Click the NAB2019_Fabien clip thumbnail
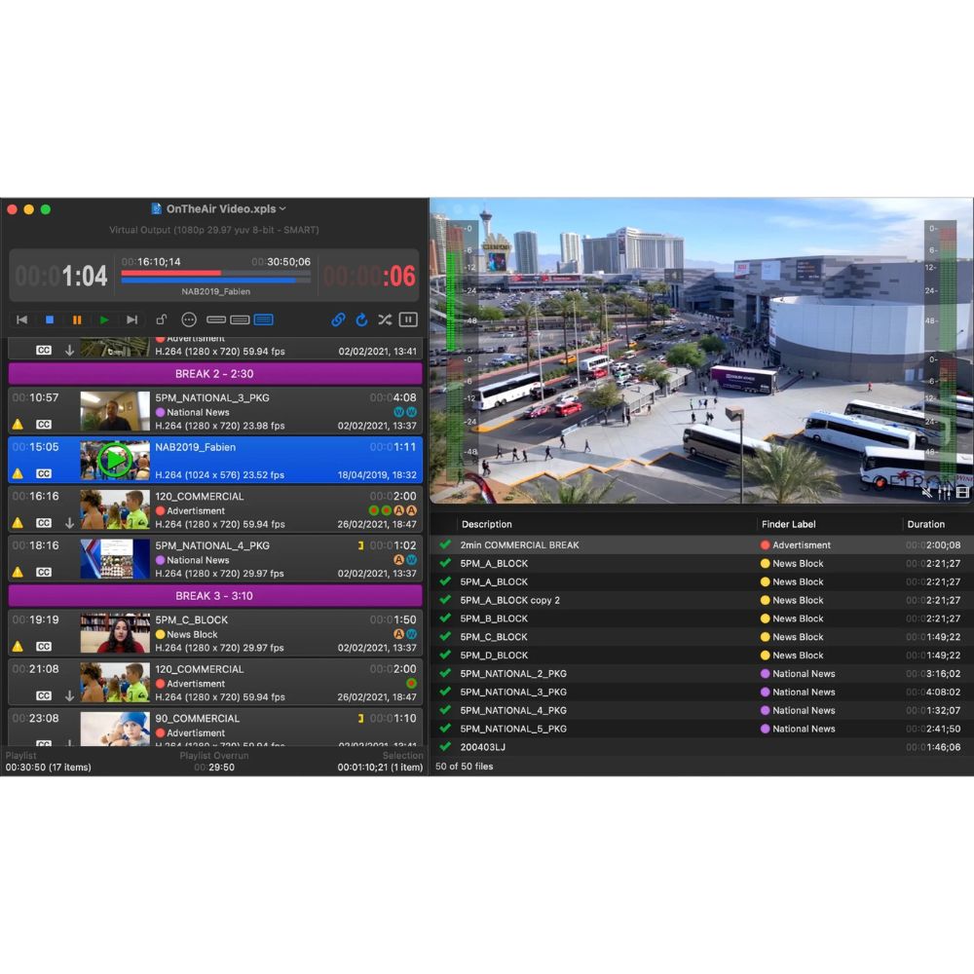This screenshot has width=974, height=974. click(115, 460)
